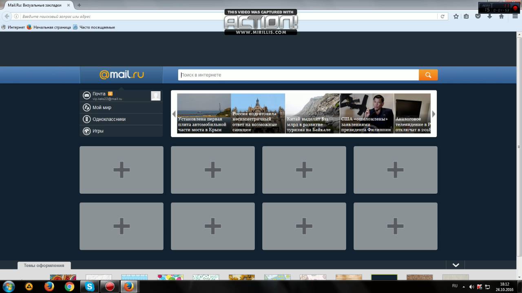Read the Аналоговое телевидение news item
522x293 pixels.
click(x=412, y=114)
